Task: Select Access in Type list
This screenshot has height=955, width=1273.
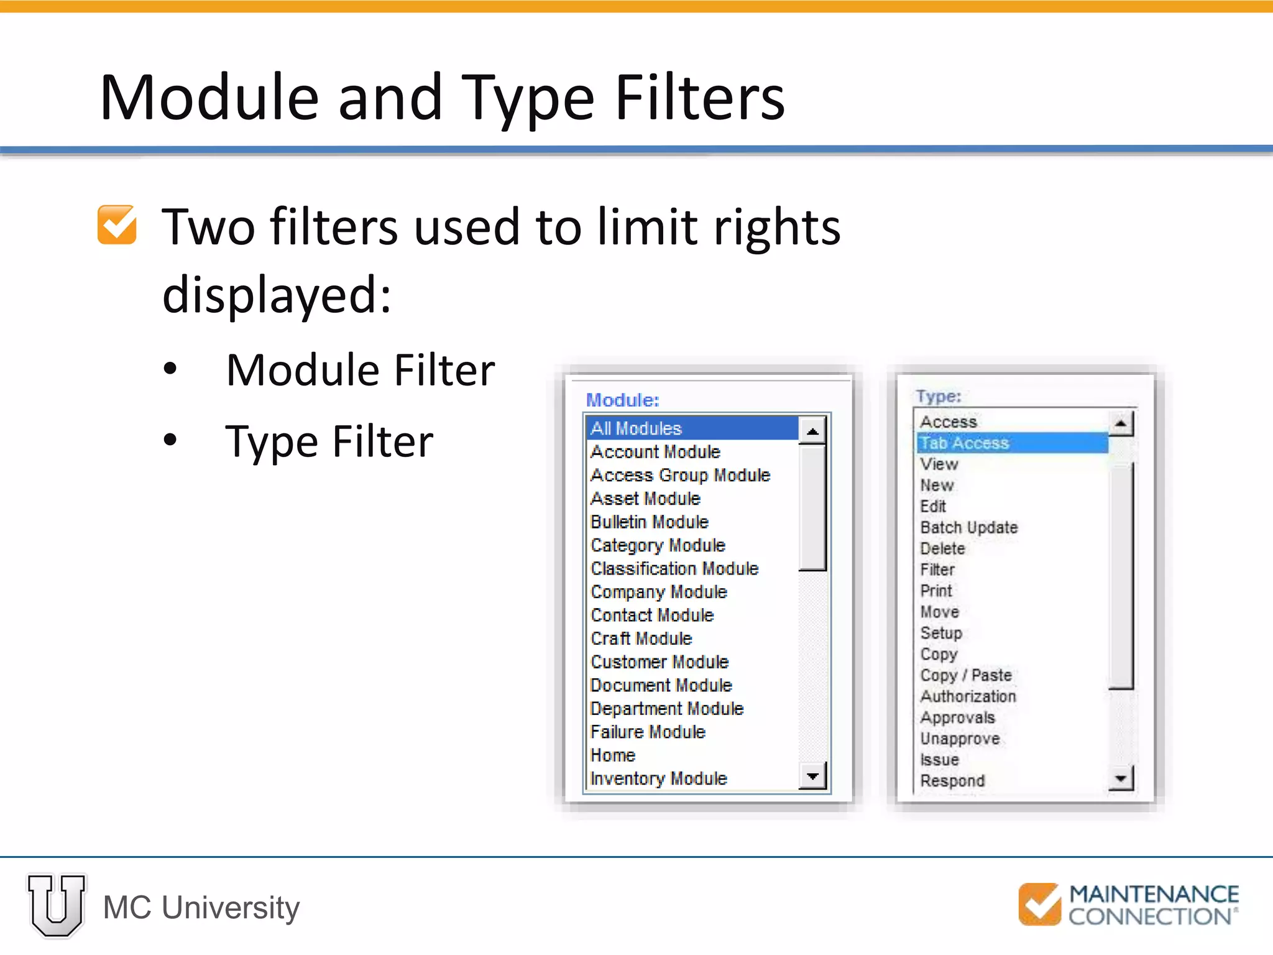Action: point(1013,422)
